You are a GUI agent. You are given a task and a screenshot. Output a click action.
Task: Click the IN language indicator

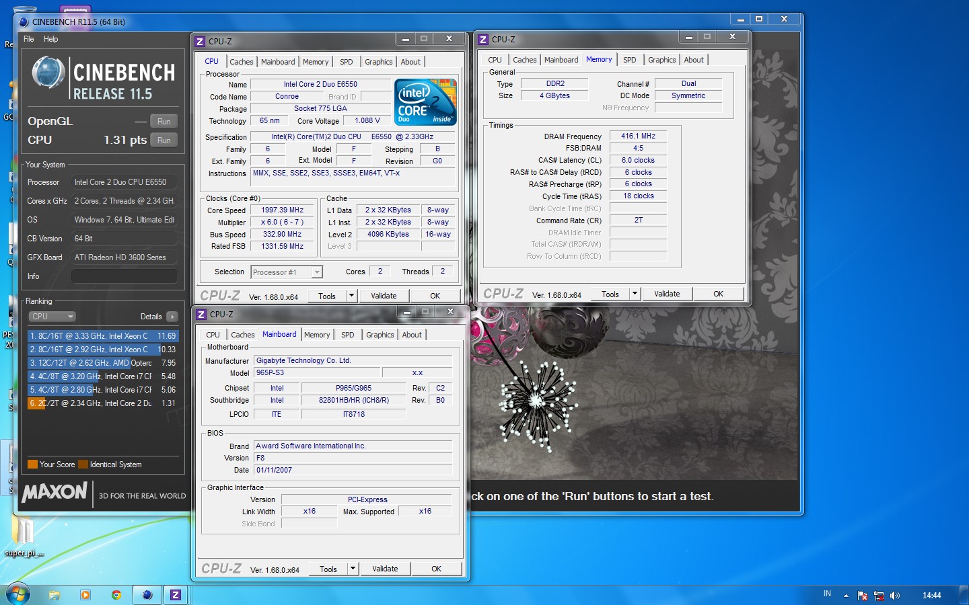pyautogui.click(x=827, y=594)
